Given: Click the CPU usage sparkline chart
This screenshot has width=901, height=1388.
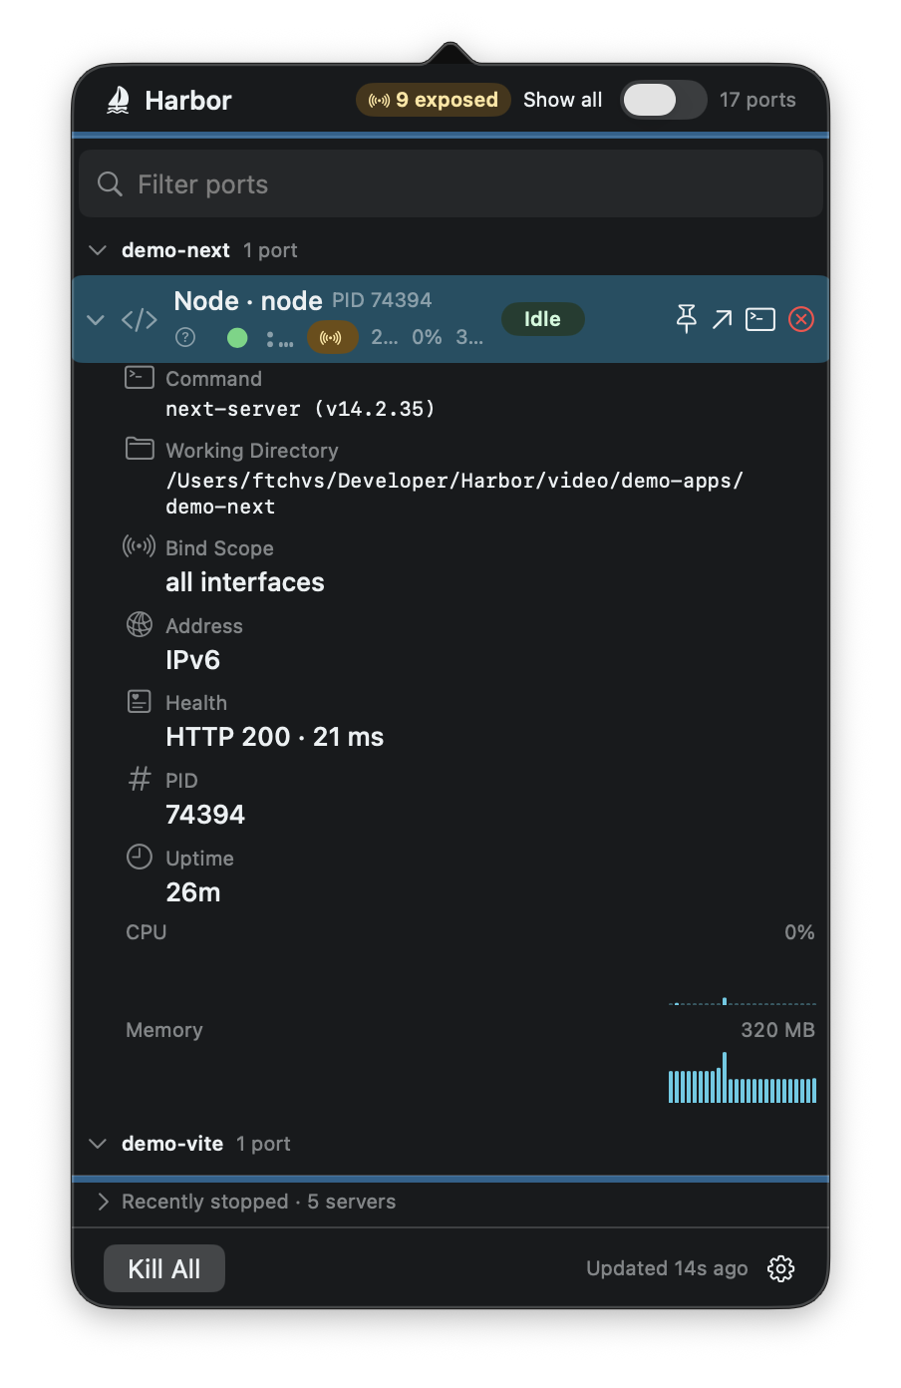Looking at the screenshot, I should (743, 1000).
